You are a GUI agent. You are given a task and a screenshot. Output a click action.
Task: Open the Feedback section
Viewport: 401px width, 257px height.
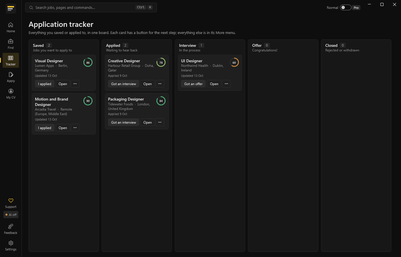[11, 229]
